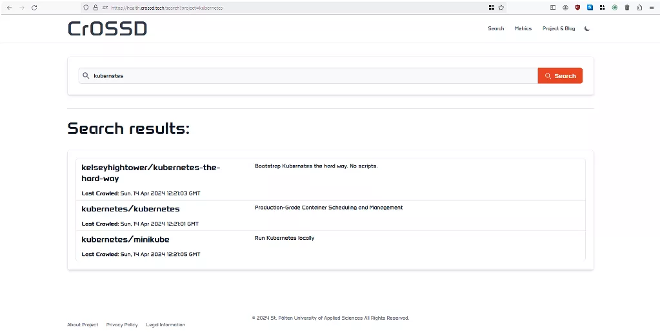Toggle dark mode with the moon icon
Screen dimensions: 660x332
[x=587, y=28]
